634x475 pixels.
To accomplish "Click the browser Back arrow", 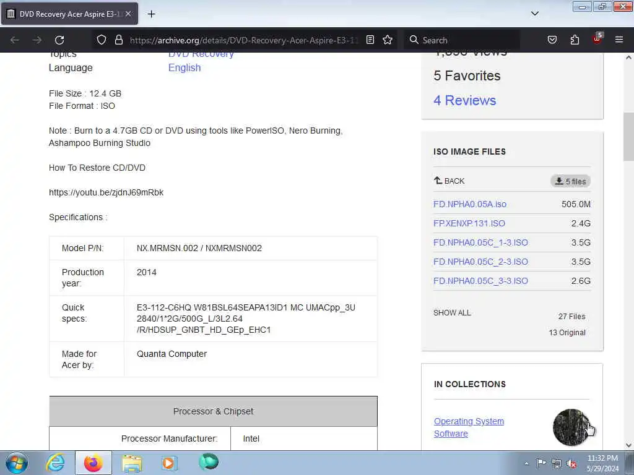I will pos(15,40).
